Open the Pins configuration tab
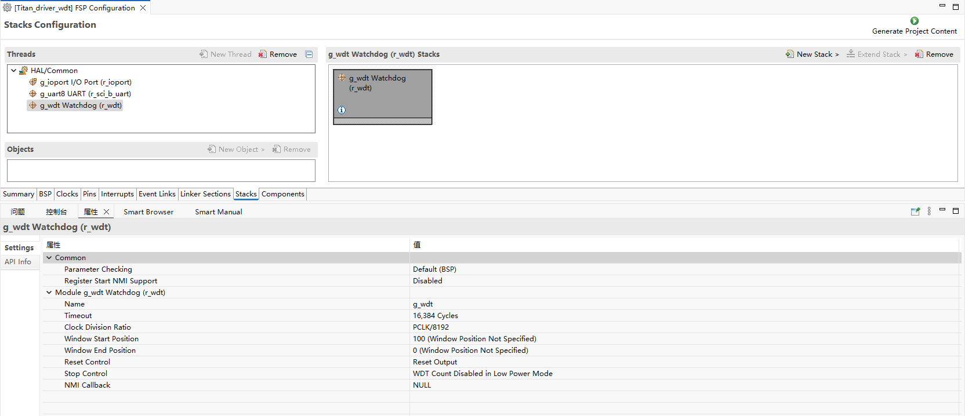This screenshot has height=416, width=965. click(89, 194)
